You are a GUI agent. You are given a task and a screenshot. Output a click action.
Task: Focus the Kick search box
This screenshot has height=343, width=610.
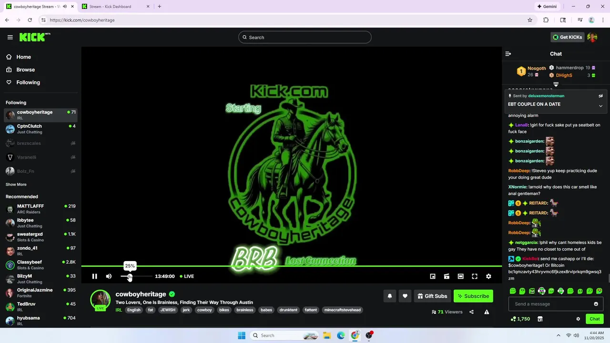point(305,37)
